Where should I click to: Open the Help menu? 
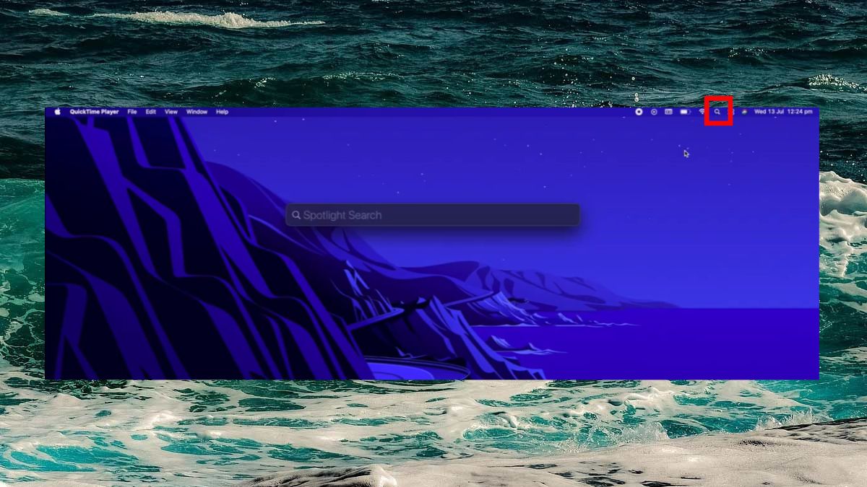[222, 112]
